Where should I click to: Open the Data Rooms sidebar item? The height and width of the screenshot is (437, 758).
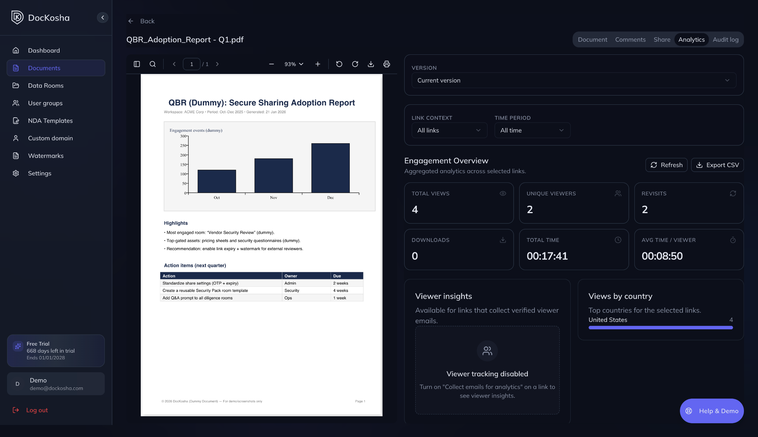(x=46, y=85)
